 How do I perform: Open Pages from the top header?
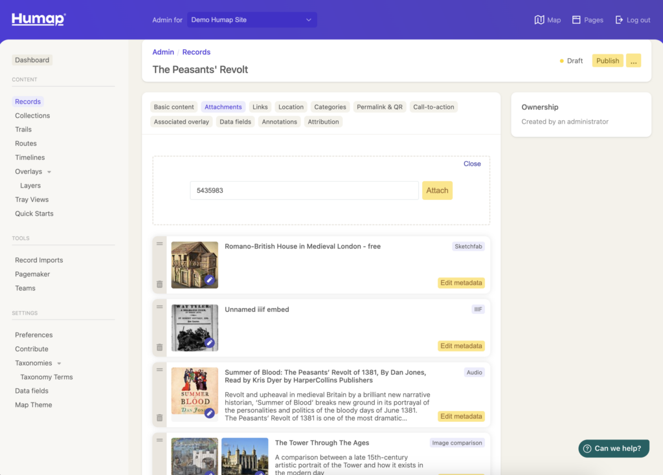click(x=576, y=20)
